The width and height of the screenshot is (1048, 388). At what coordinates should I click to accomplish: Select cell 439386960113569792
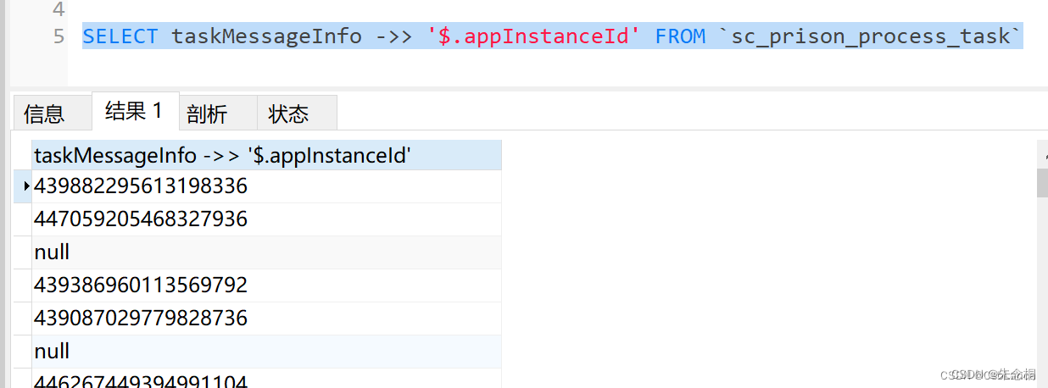141,285
